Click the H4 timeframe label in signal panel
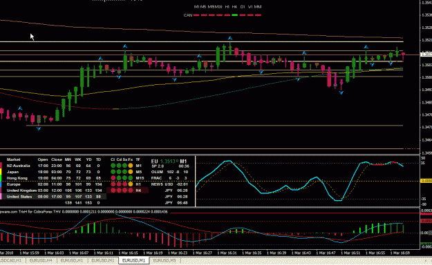This screenshot has width=432, height=265. [x=138, y=190]
